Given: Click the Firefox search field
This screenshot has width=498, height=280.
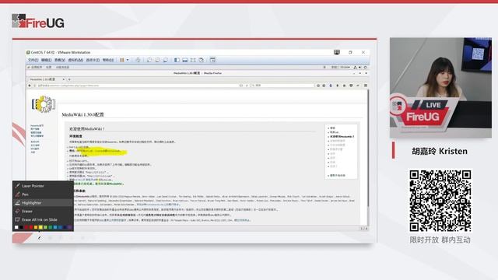Looking at the screenshot, I should (282, 86).
